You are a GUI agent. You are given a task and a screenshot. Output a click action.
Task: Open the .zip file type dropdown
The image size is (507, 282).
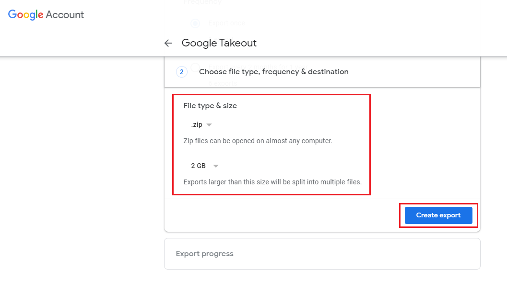[201, 124]
